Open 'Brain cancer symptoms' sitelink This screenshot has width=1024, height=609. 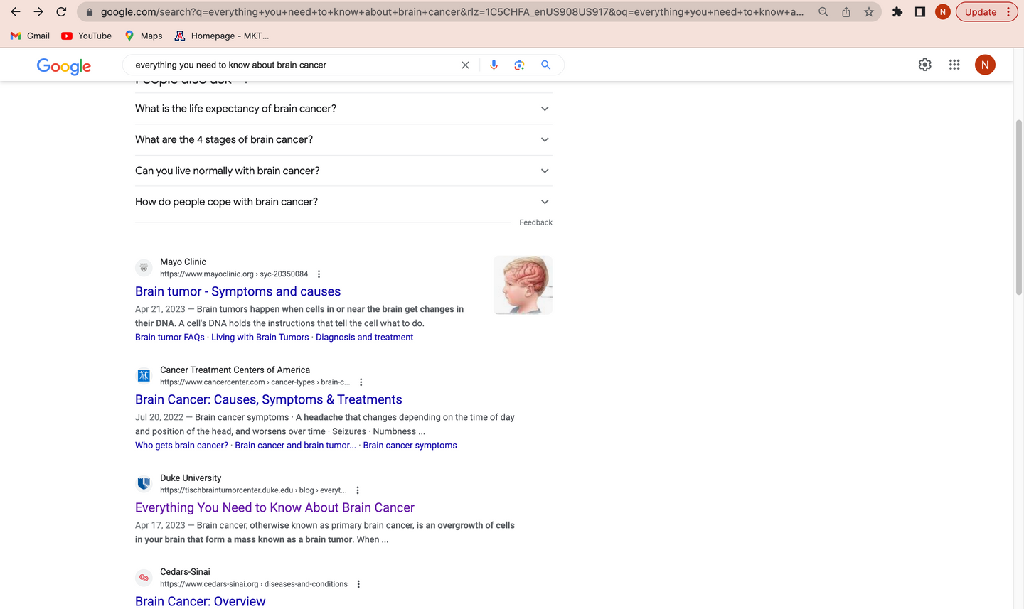410,446
